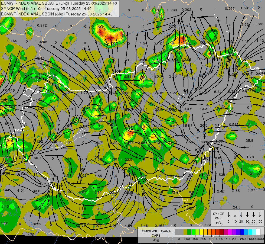Viewport: 265px width, 244px height.
Task: Click the SYNOP wind arrow for 20 m/s
Action: (241, 214)
